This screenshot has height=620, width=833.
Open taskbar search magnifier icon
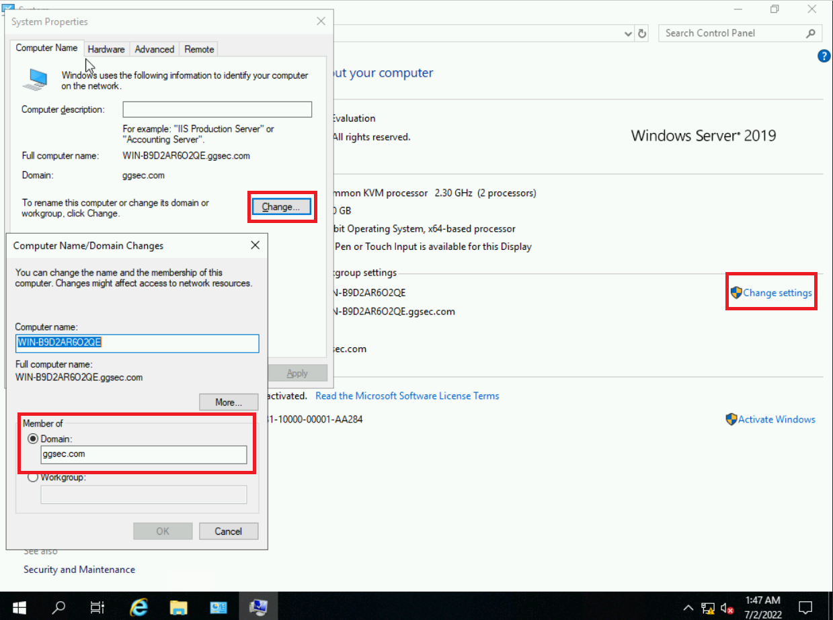click(x=59, y=607)
